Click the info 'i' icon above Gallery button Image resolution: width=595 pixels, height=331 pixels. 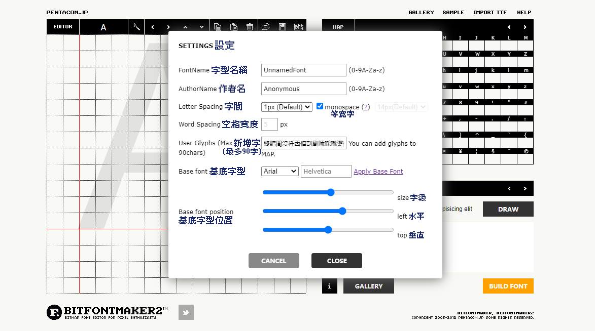[x=329, y=286]
